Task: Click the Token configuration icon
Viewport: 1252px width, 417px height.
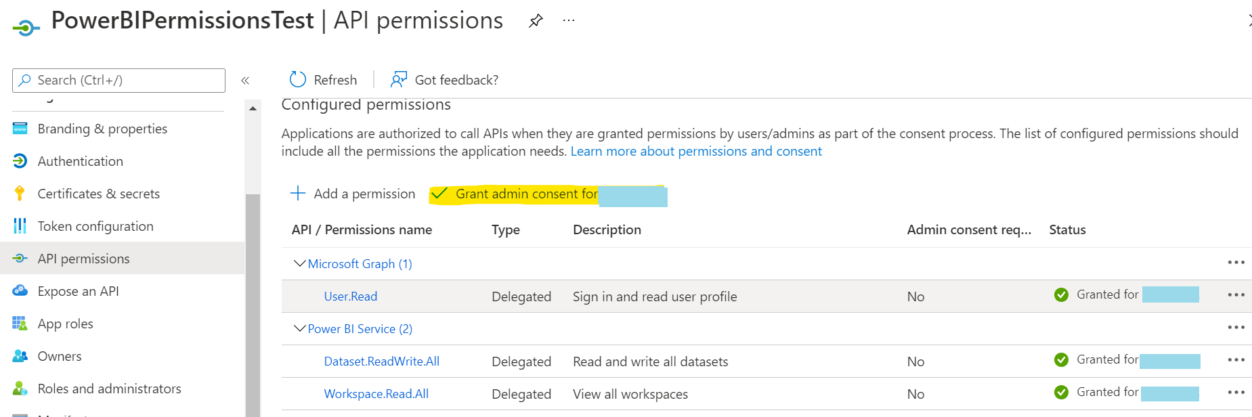Action: point(20,226)
